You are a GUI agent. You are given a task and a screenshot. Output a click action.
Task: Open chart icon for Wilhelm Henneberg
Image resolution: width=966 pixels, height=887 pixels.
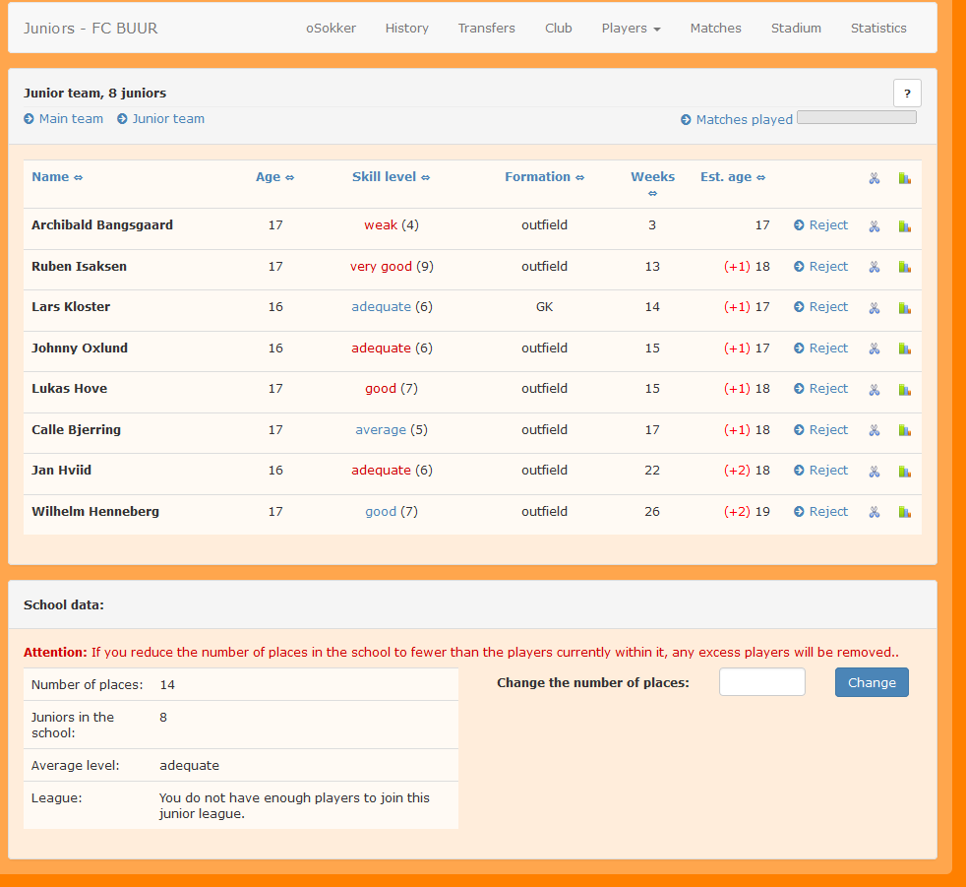pos(904,512)
